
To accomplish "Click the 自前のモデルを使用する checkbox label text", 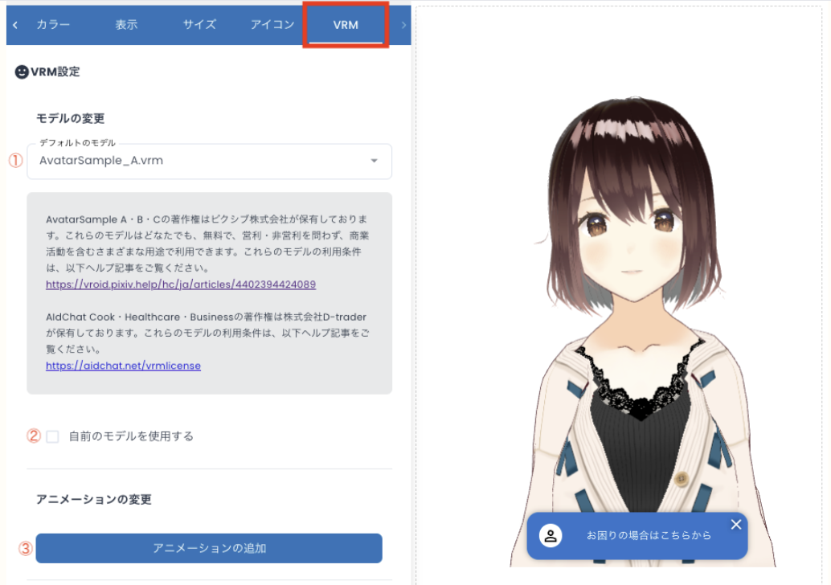I will tap(131, 436).
